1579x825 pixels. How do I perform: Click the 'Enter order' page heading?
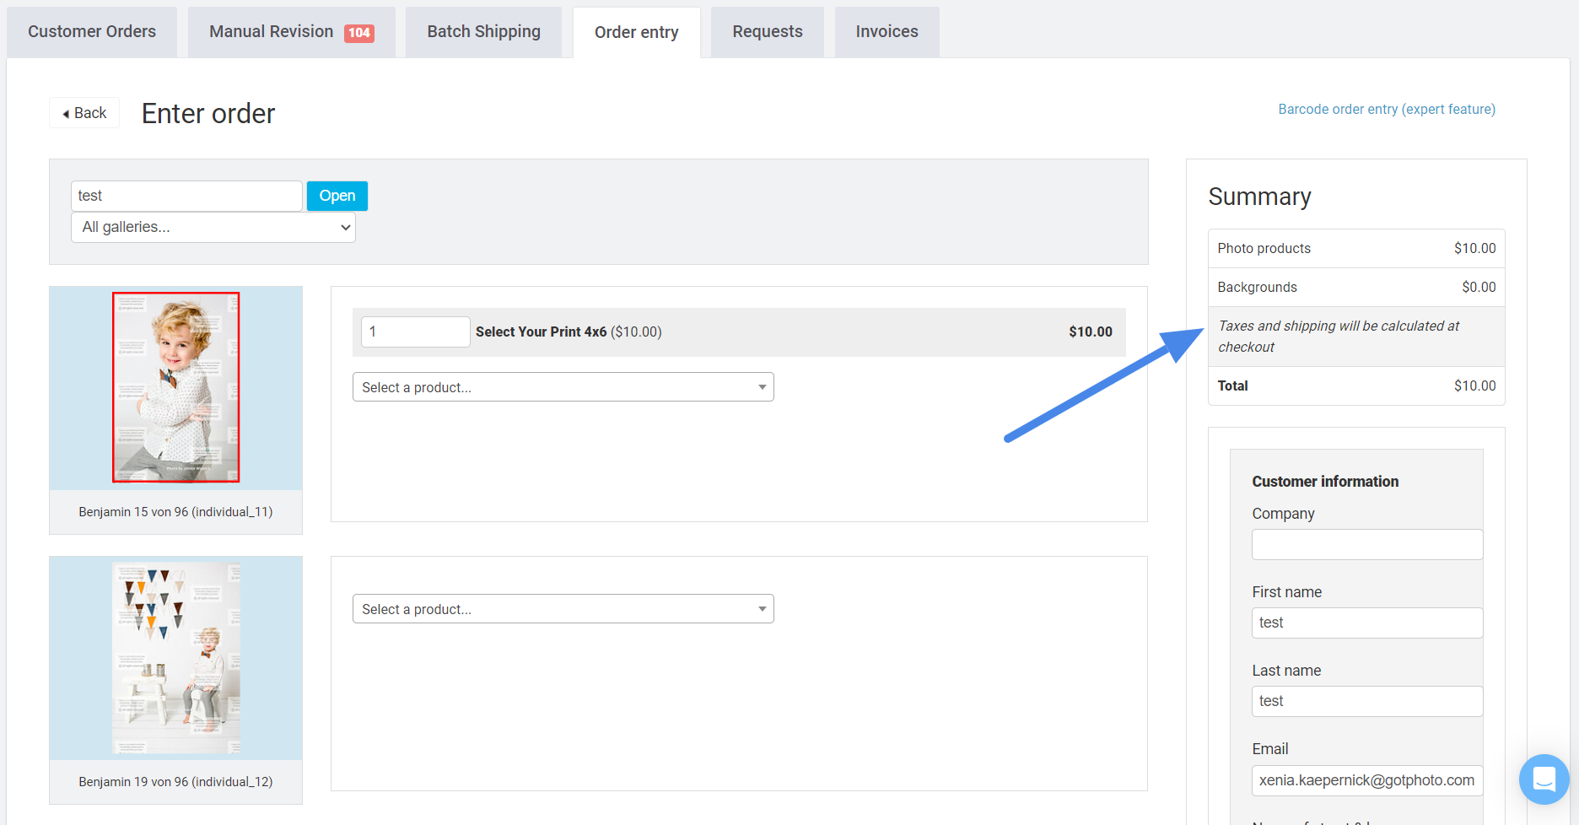point(208,113)
